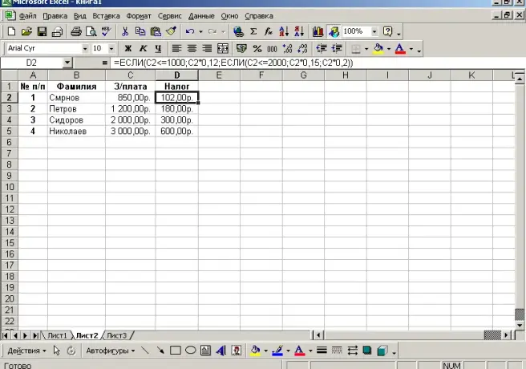526x369 pixels.
Task: Toggle bold formatting (Ж)
Action: pyautogui.click(x=127, y=48)
